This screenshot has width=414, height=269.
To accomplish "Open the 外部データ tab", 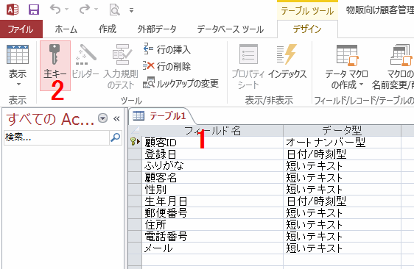I will pyautogui.click(x=157, y=29).
